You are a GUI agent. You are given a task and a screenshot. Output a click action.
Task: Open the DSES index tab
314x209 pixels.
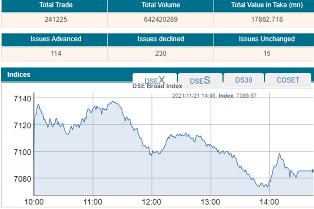200,80
